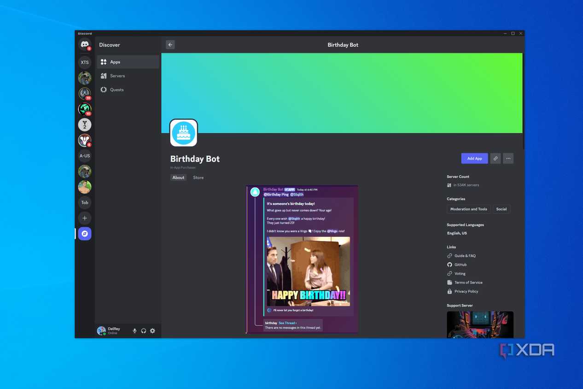Deafen with the headphones icon
This screenshot has height=389, width=583.
point(144,331)
